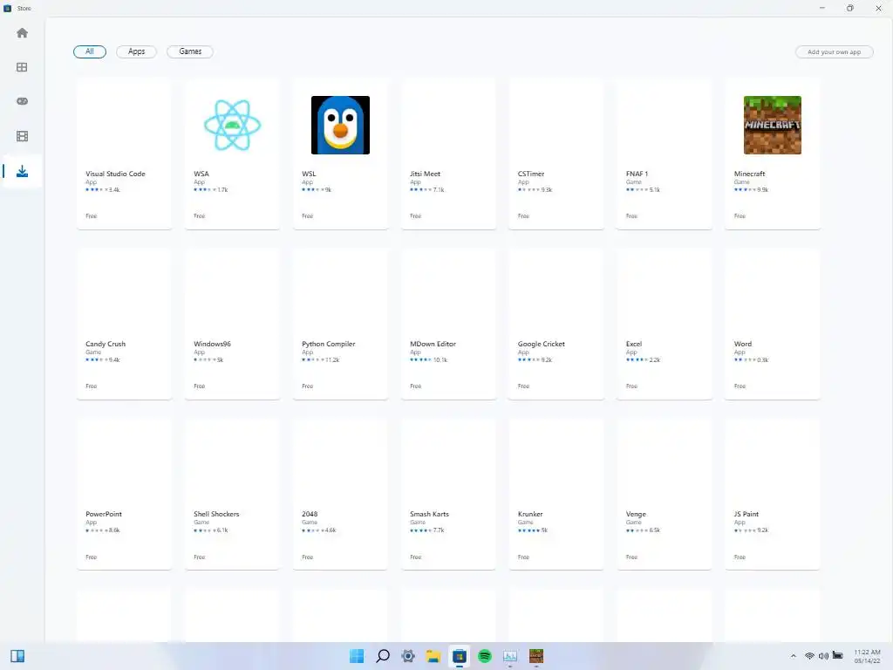The height and width of the screenshot is (670, 893).
Task: Open the widgets panel icon in taskbar
Action: 17,656
